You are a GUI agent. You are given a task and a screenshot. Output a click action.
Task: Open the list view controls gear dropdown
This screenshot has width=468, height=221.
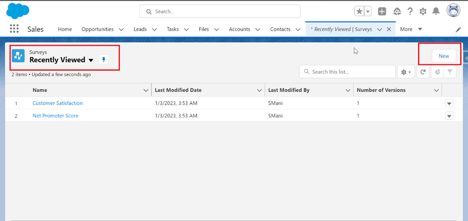point(406,72)
